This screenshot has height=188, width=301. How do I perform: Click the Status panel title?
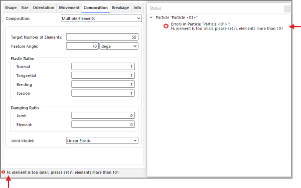coord(156,9)
